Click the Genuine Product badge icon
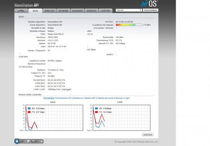This screenshot has width=210, height=146. click(29, 141)
